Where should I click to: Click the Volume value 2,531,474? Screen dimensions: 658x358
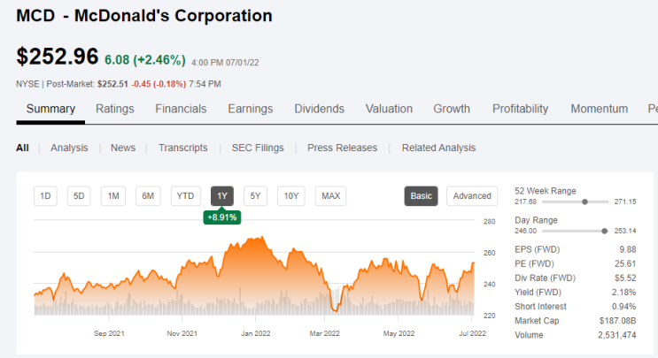[x=617, y=335]
